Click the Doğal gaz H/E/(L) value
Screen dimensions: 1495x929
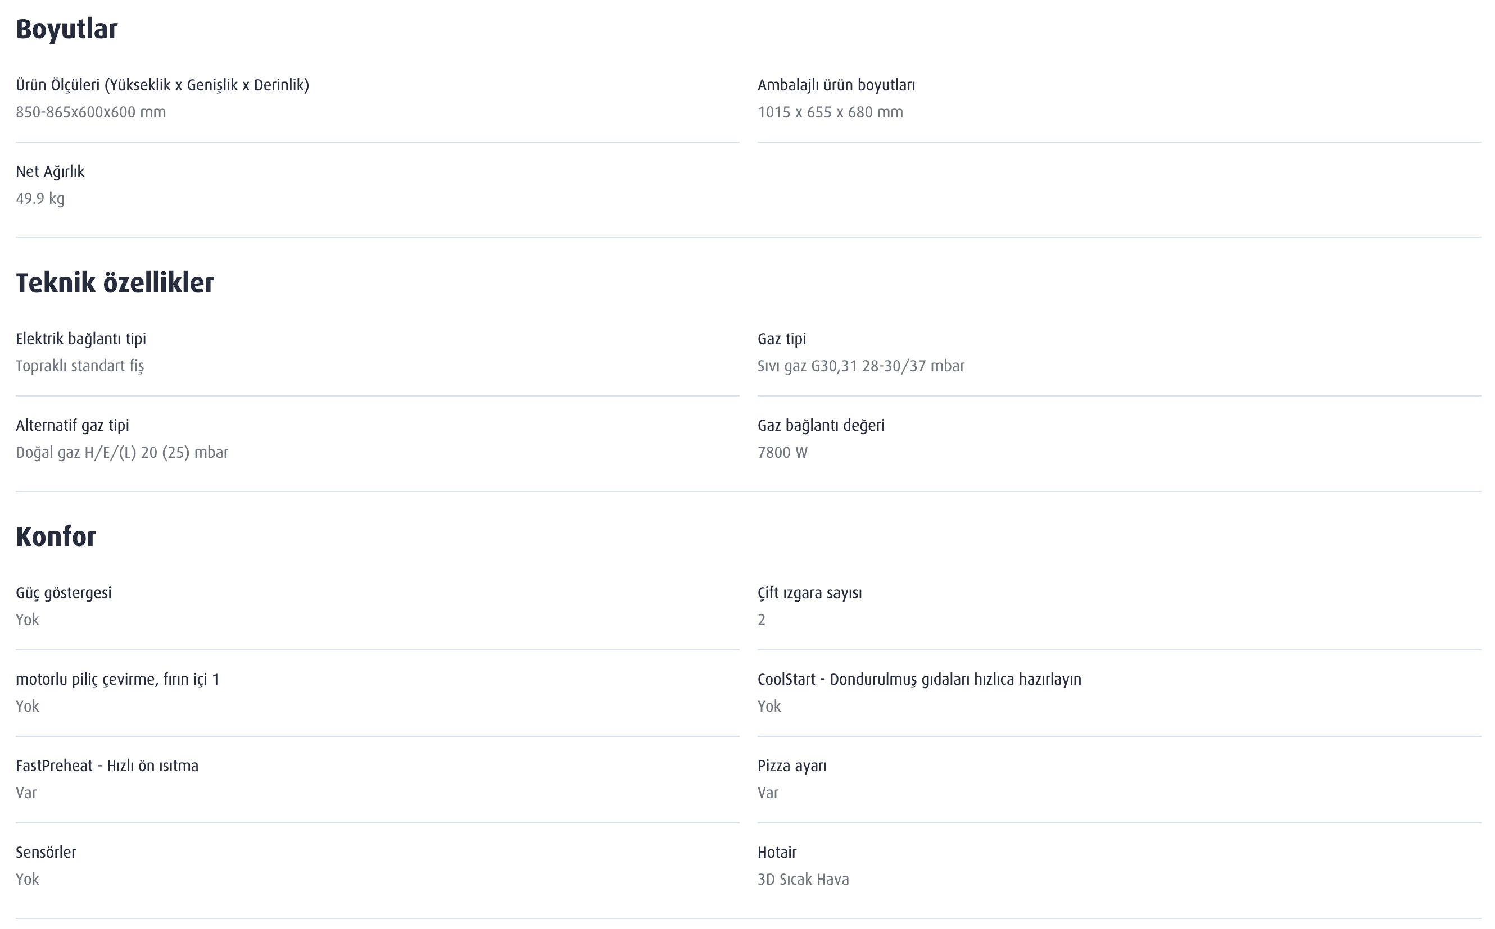122,452
